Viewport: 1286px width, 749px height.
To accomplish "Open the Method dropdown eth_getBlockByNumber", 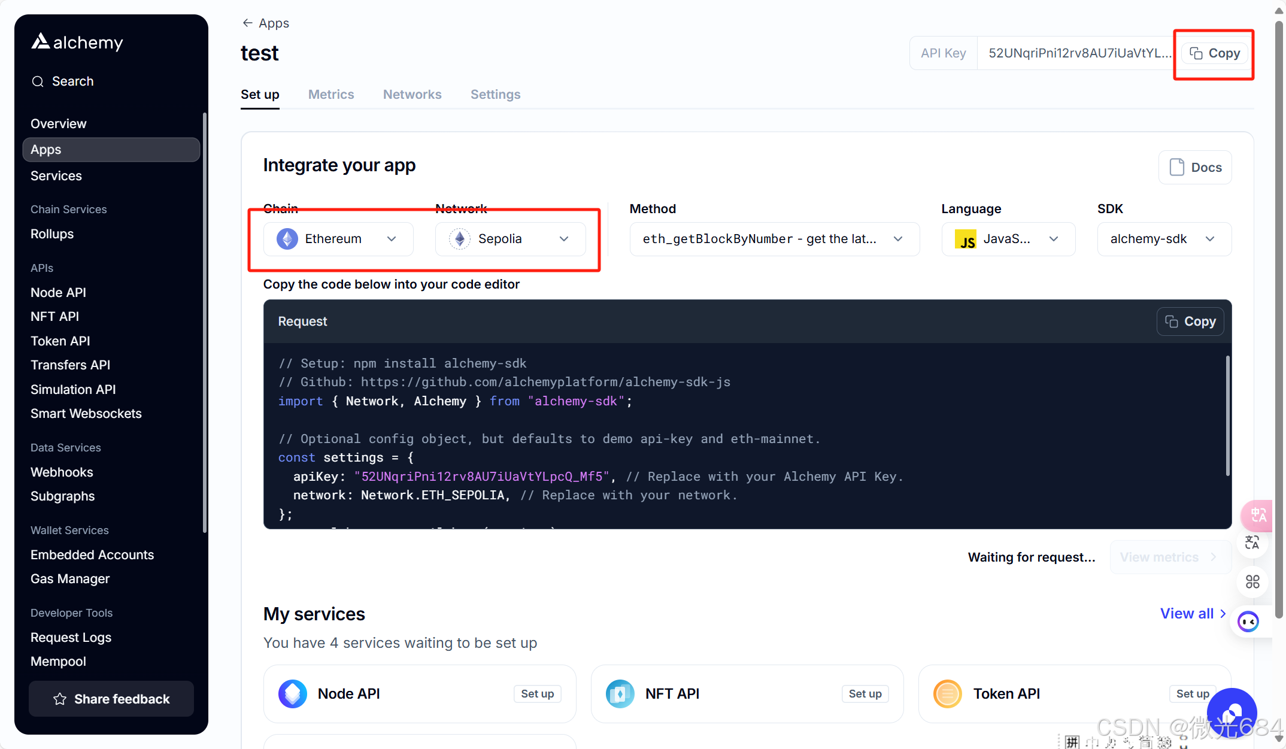I will coord(774,239).
